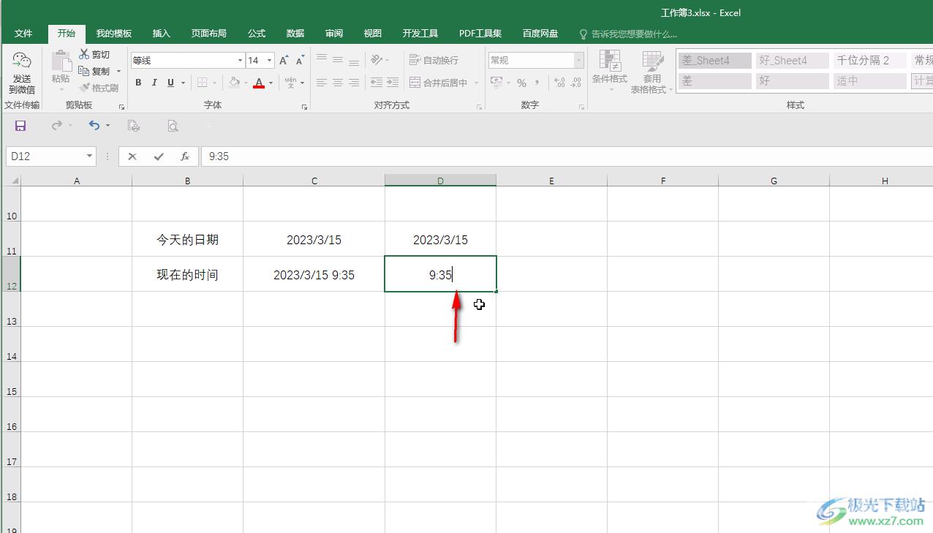Click the Send to WeChat (发送到微信) icon

[x=22, y=73]
